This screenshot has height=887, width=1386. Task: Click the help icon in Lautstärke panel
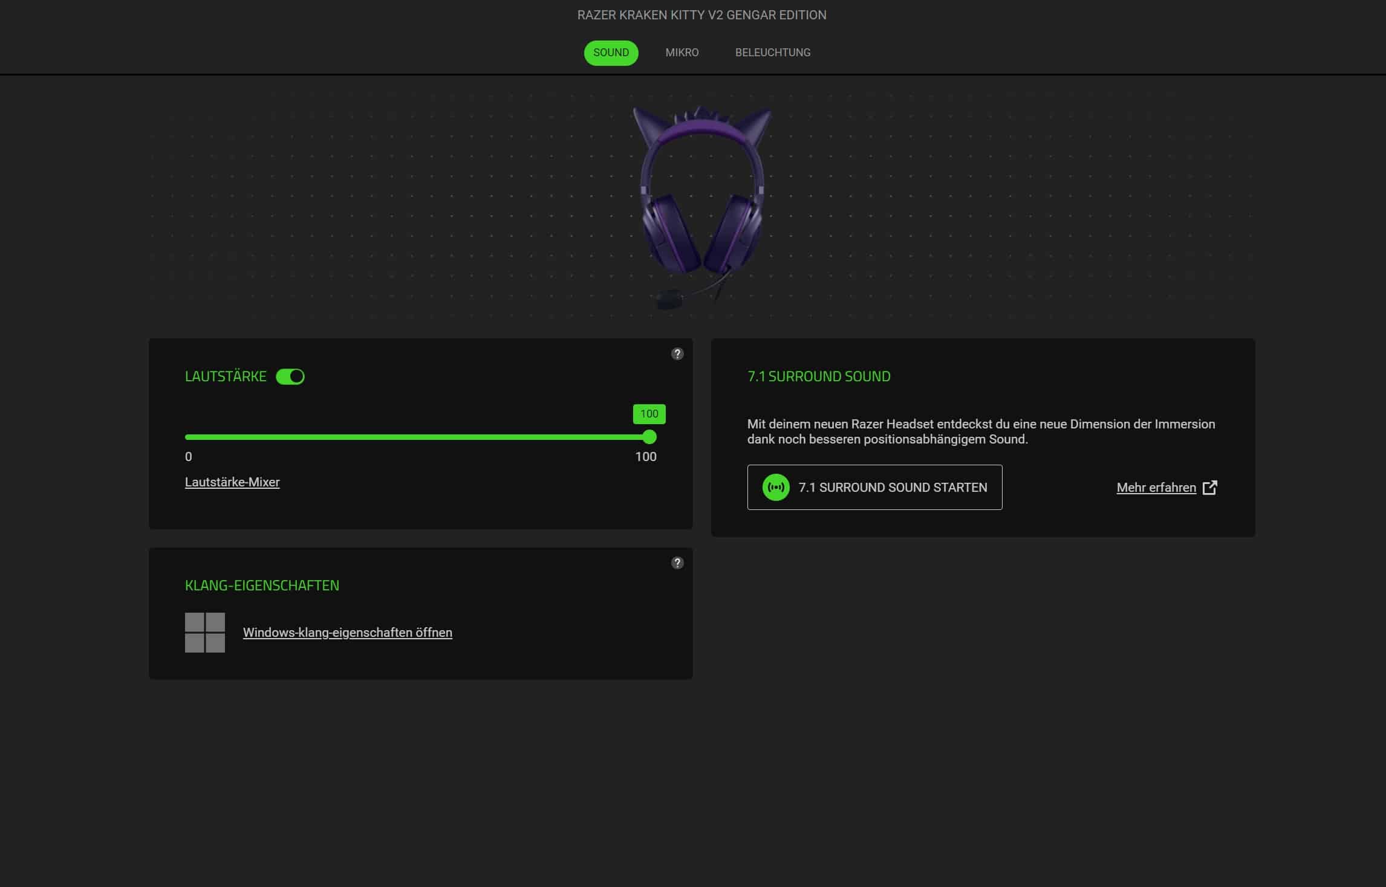[x=677, y=354]
